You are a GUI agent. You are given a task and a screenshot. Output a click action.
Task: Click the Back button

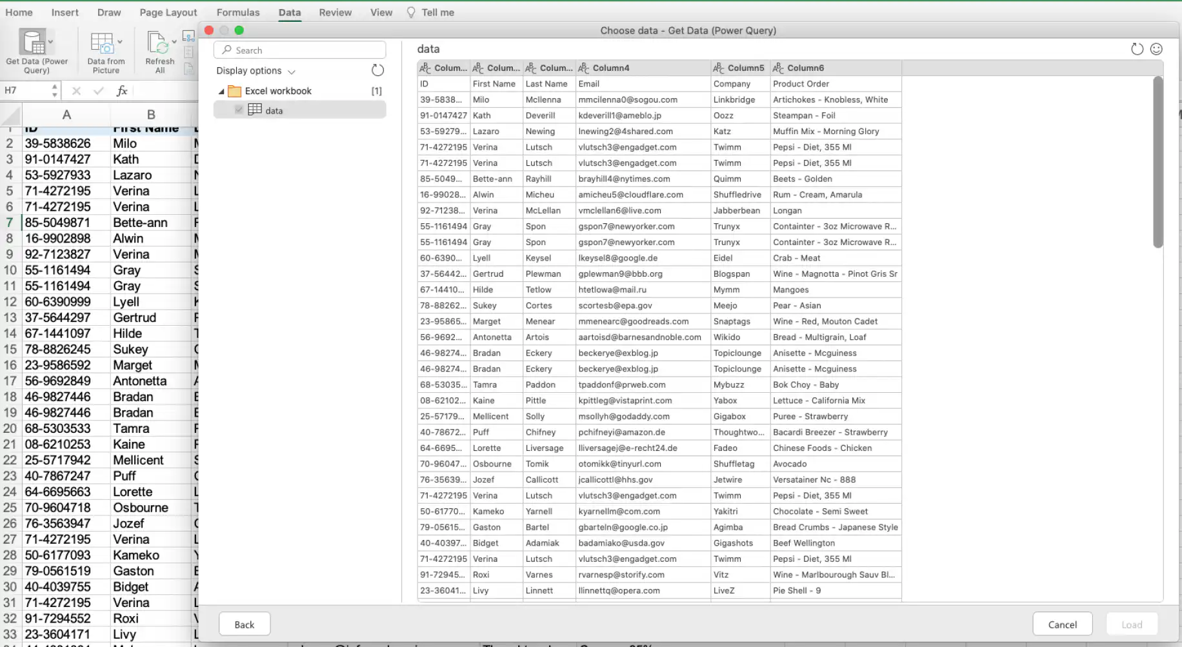coord(245,624)
